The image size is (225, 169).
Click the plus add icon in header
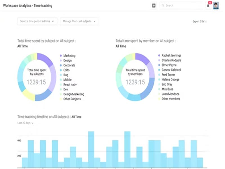coord(154,6)
